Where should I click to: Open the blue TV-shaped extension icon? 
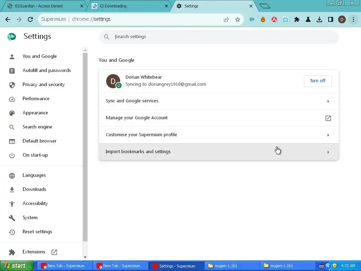point(286,20)
